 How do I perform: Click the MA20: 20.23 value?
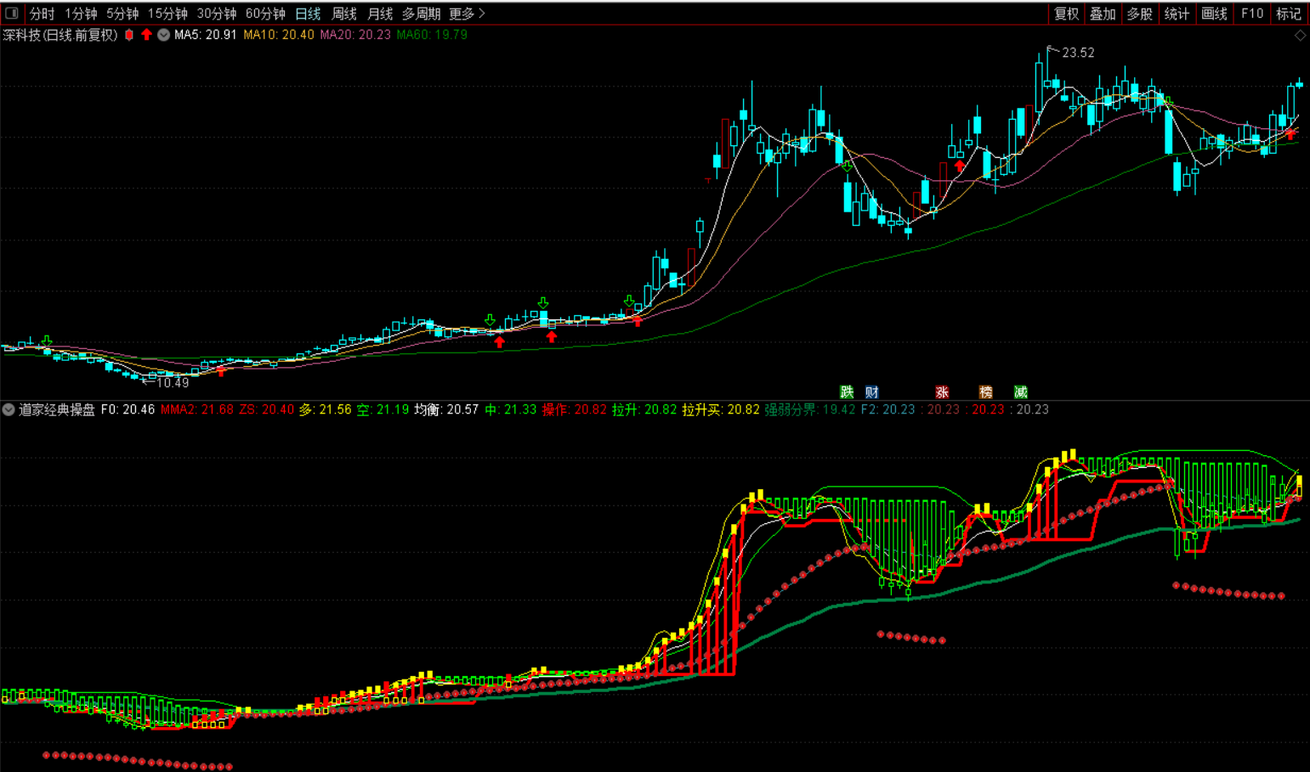coord(355,35)
